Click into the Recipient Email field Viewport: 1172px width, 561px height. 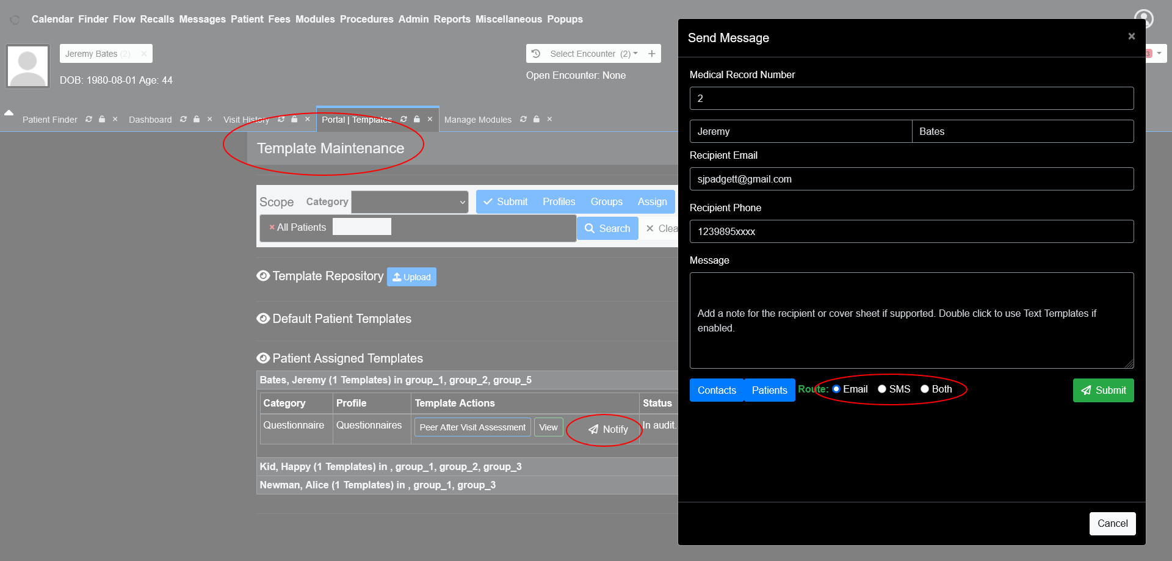pyautogui.click(x=911, y=179)
